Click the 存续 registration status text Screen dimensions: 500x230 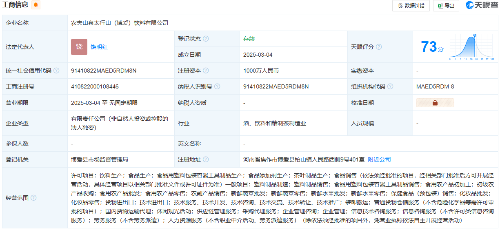pyautogui.click(x=249, y=39)
